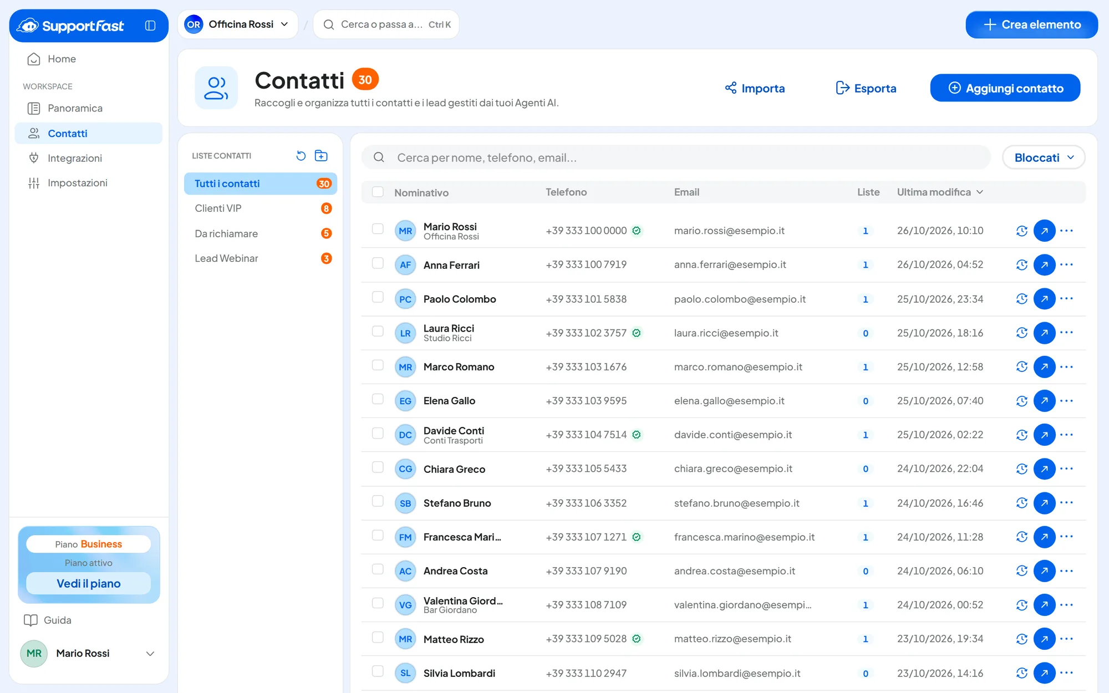Open the history icon for Laura Ricci
Image resolution: width=1109 pixels, height=693 pixels.
[x=1022, y=333]
